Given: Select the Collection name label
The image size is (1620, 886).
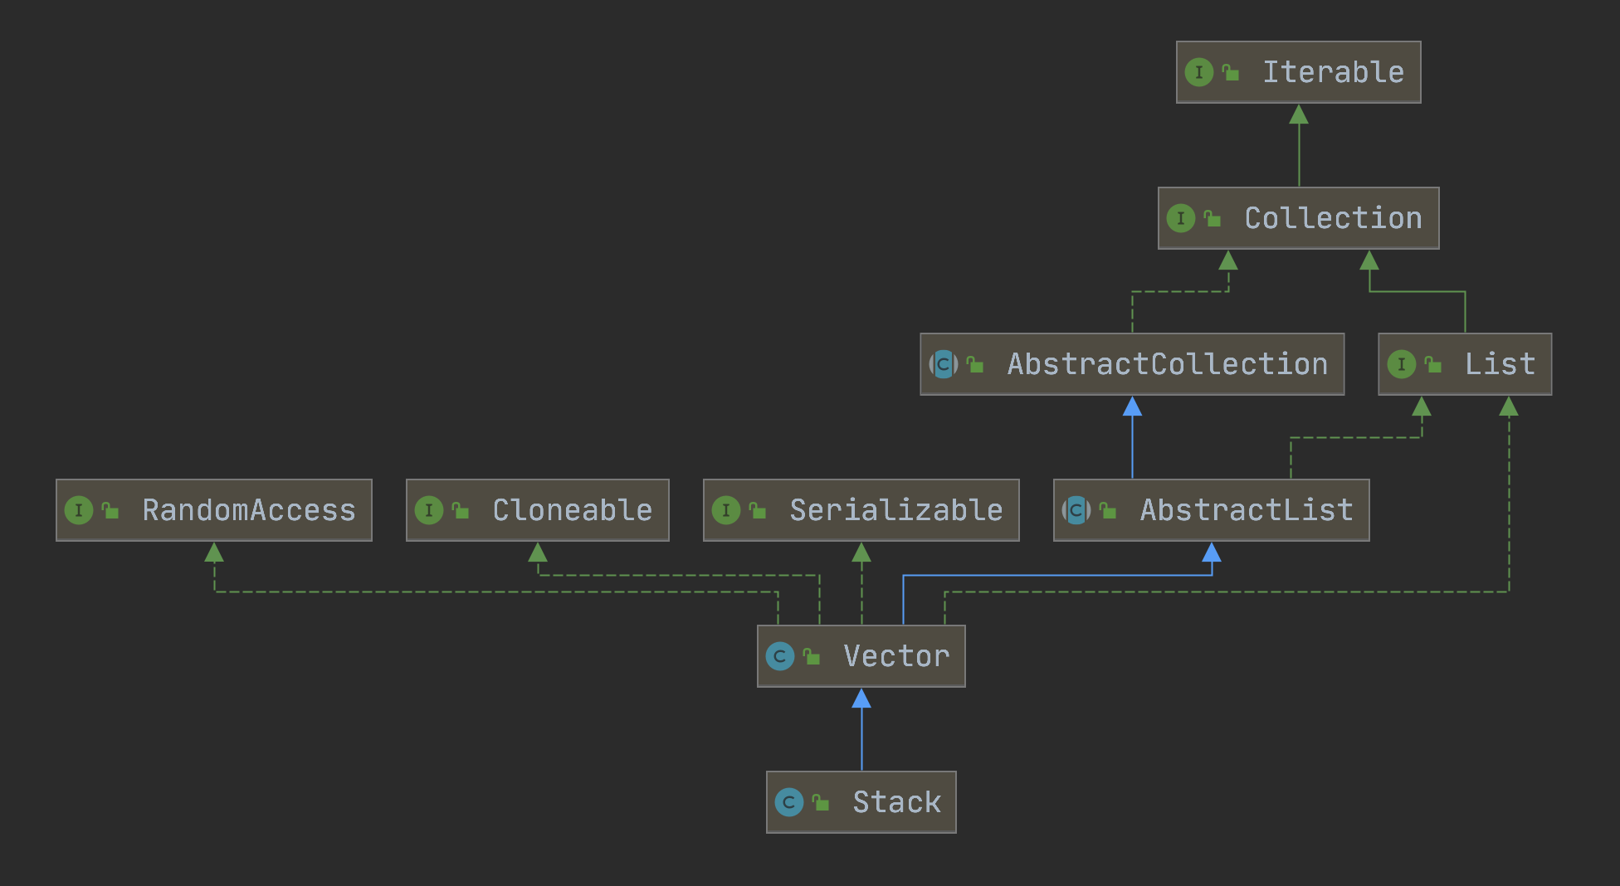Looking at the screenshot, I should 1333,218.
